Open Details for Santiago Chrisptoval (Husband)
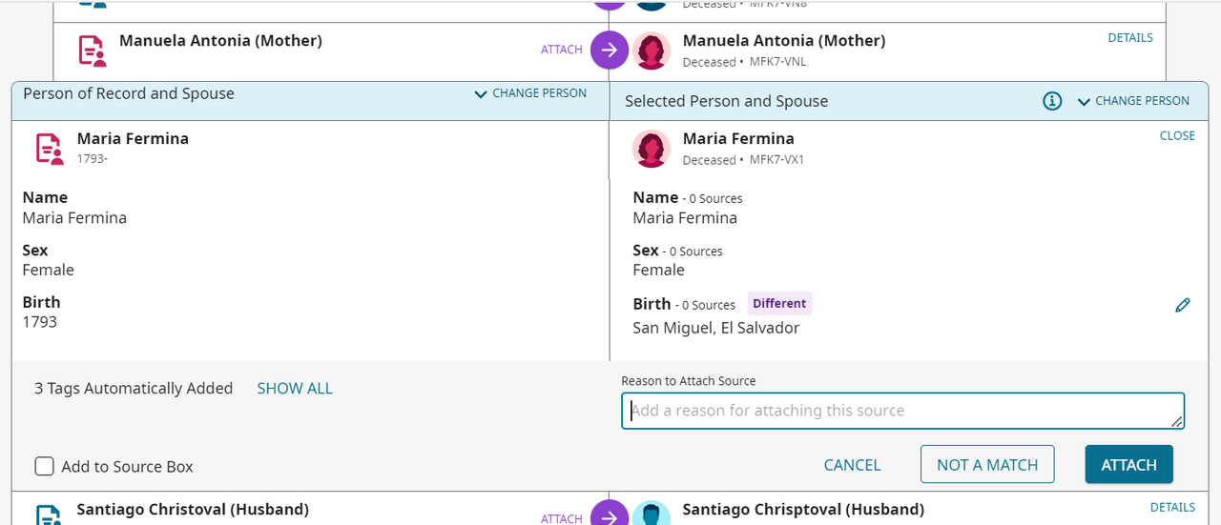This screenshot has width=1221, height=525. 1172,507
